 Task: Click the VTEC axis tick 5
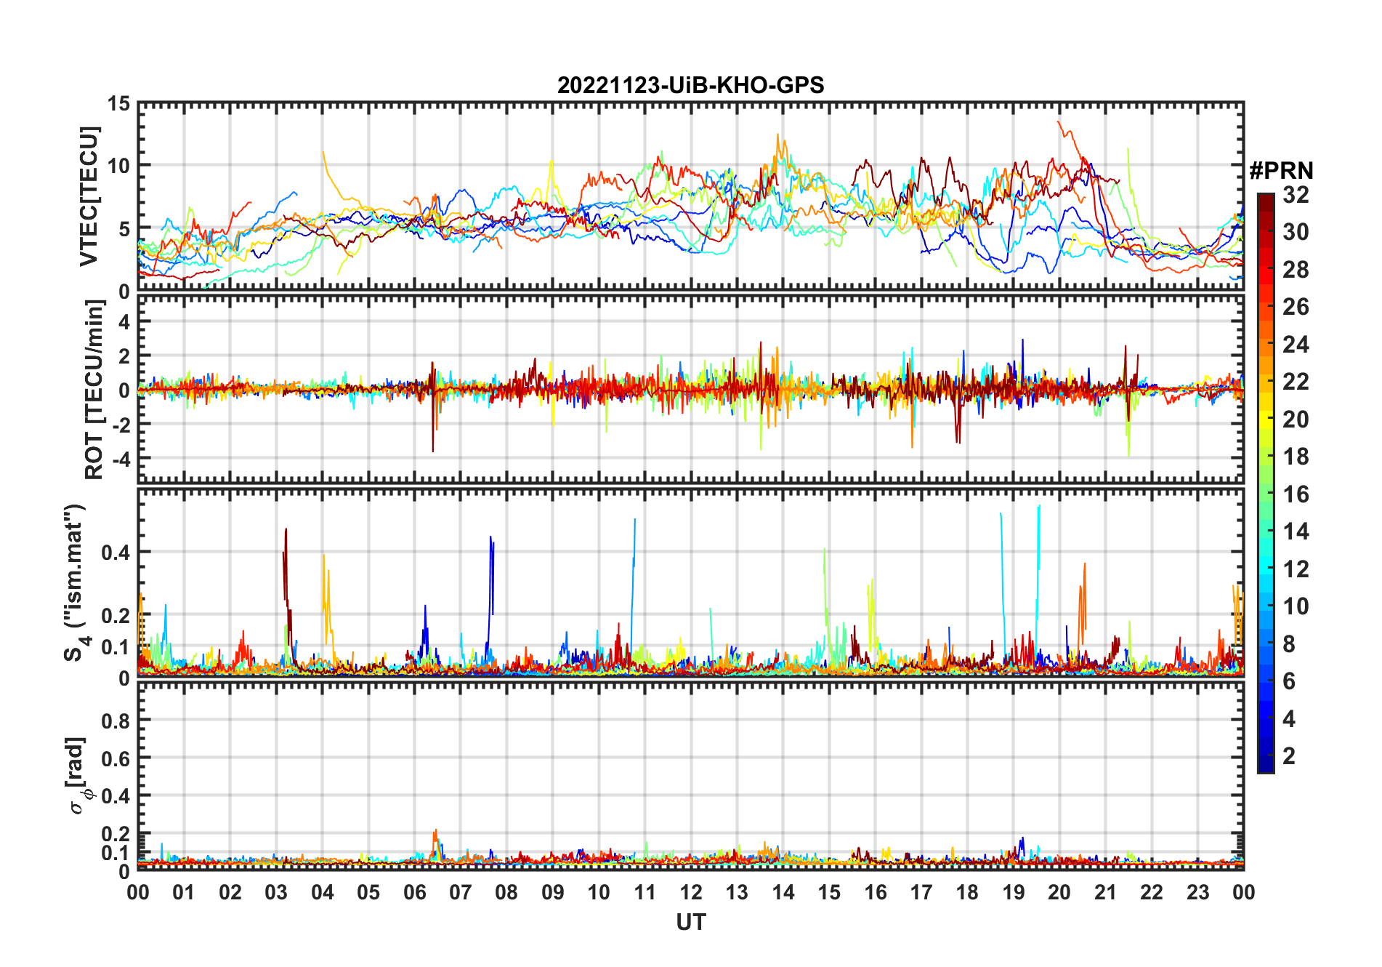[x=124, y=229]
